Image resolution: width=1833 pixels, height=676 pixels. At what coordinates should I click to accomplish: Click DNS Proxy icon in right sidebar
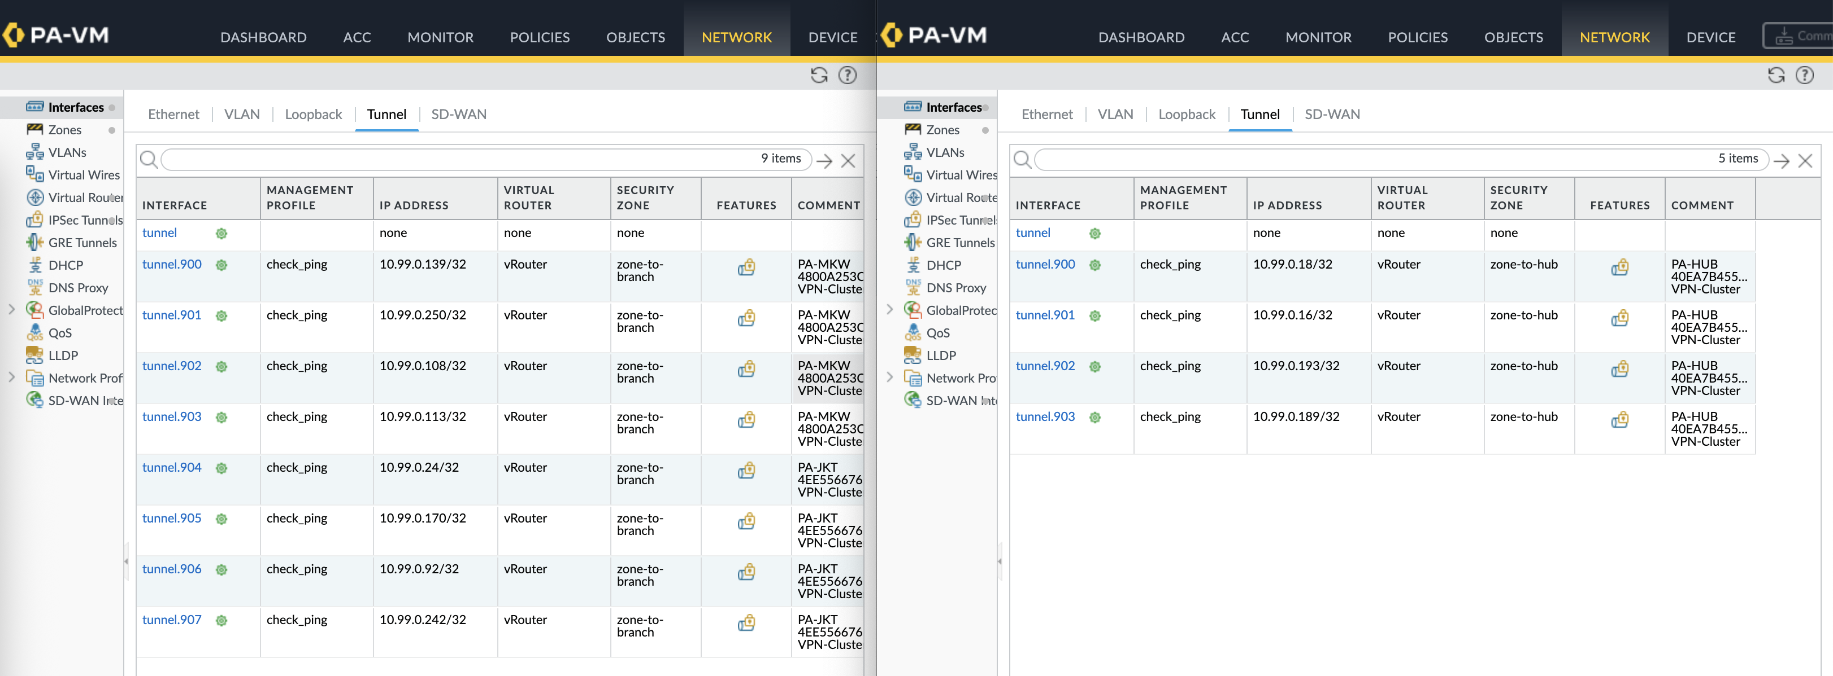click(x=913, y=287)
